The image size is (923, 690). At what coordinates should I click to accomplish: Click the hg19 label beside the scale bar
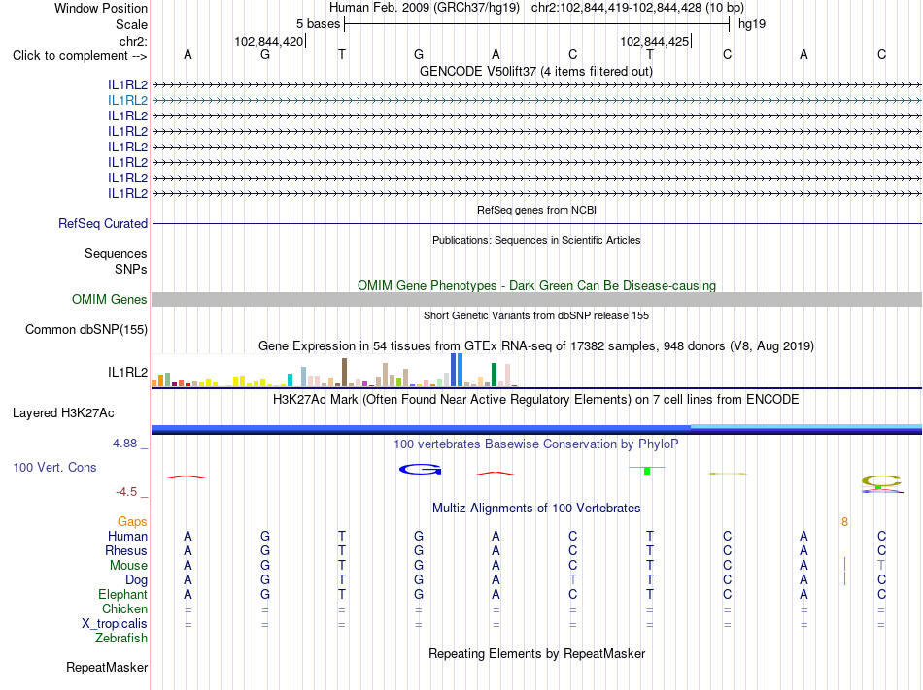click(752, 24)
